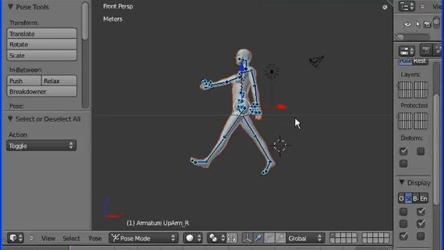Click the Push in-between button
Viewport: 444px width, 250px height.
click(24, 81)
